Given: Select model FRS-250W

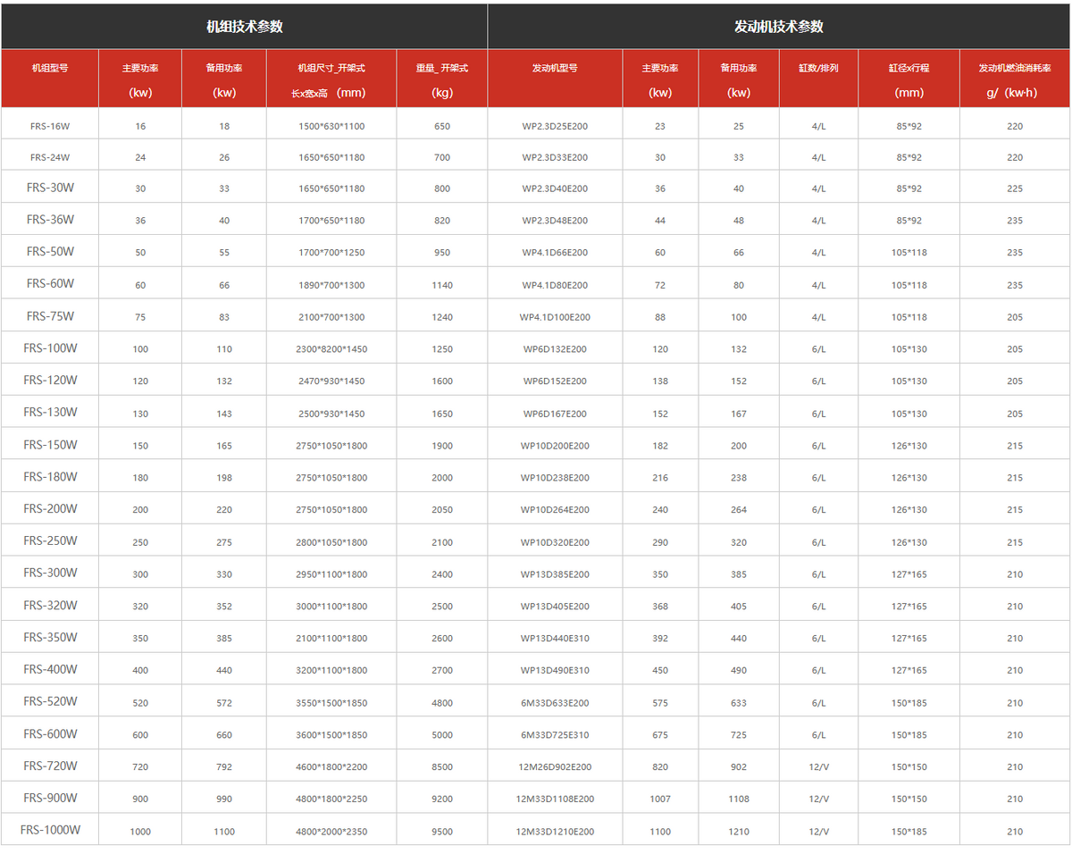Looking at the screenshot, I should point(50,541).
